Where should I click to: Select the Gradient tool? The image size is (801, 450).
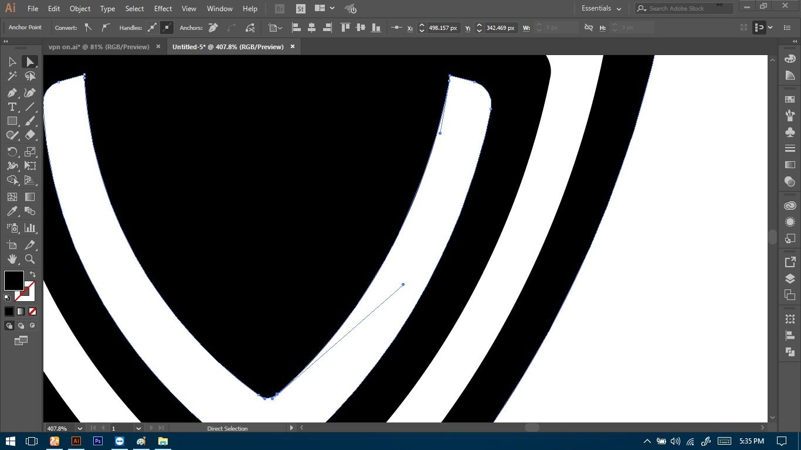coord(30,197)
